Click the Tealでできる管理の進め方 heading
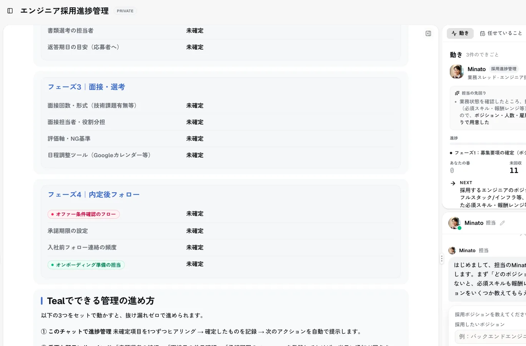 click(101, 301)
